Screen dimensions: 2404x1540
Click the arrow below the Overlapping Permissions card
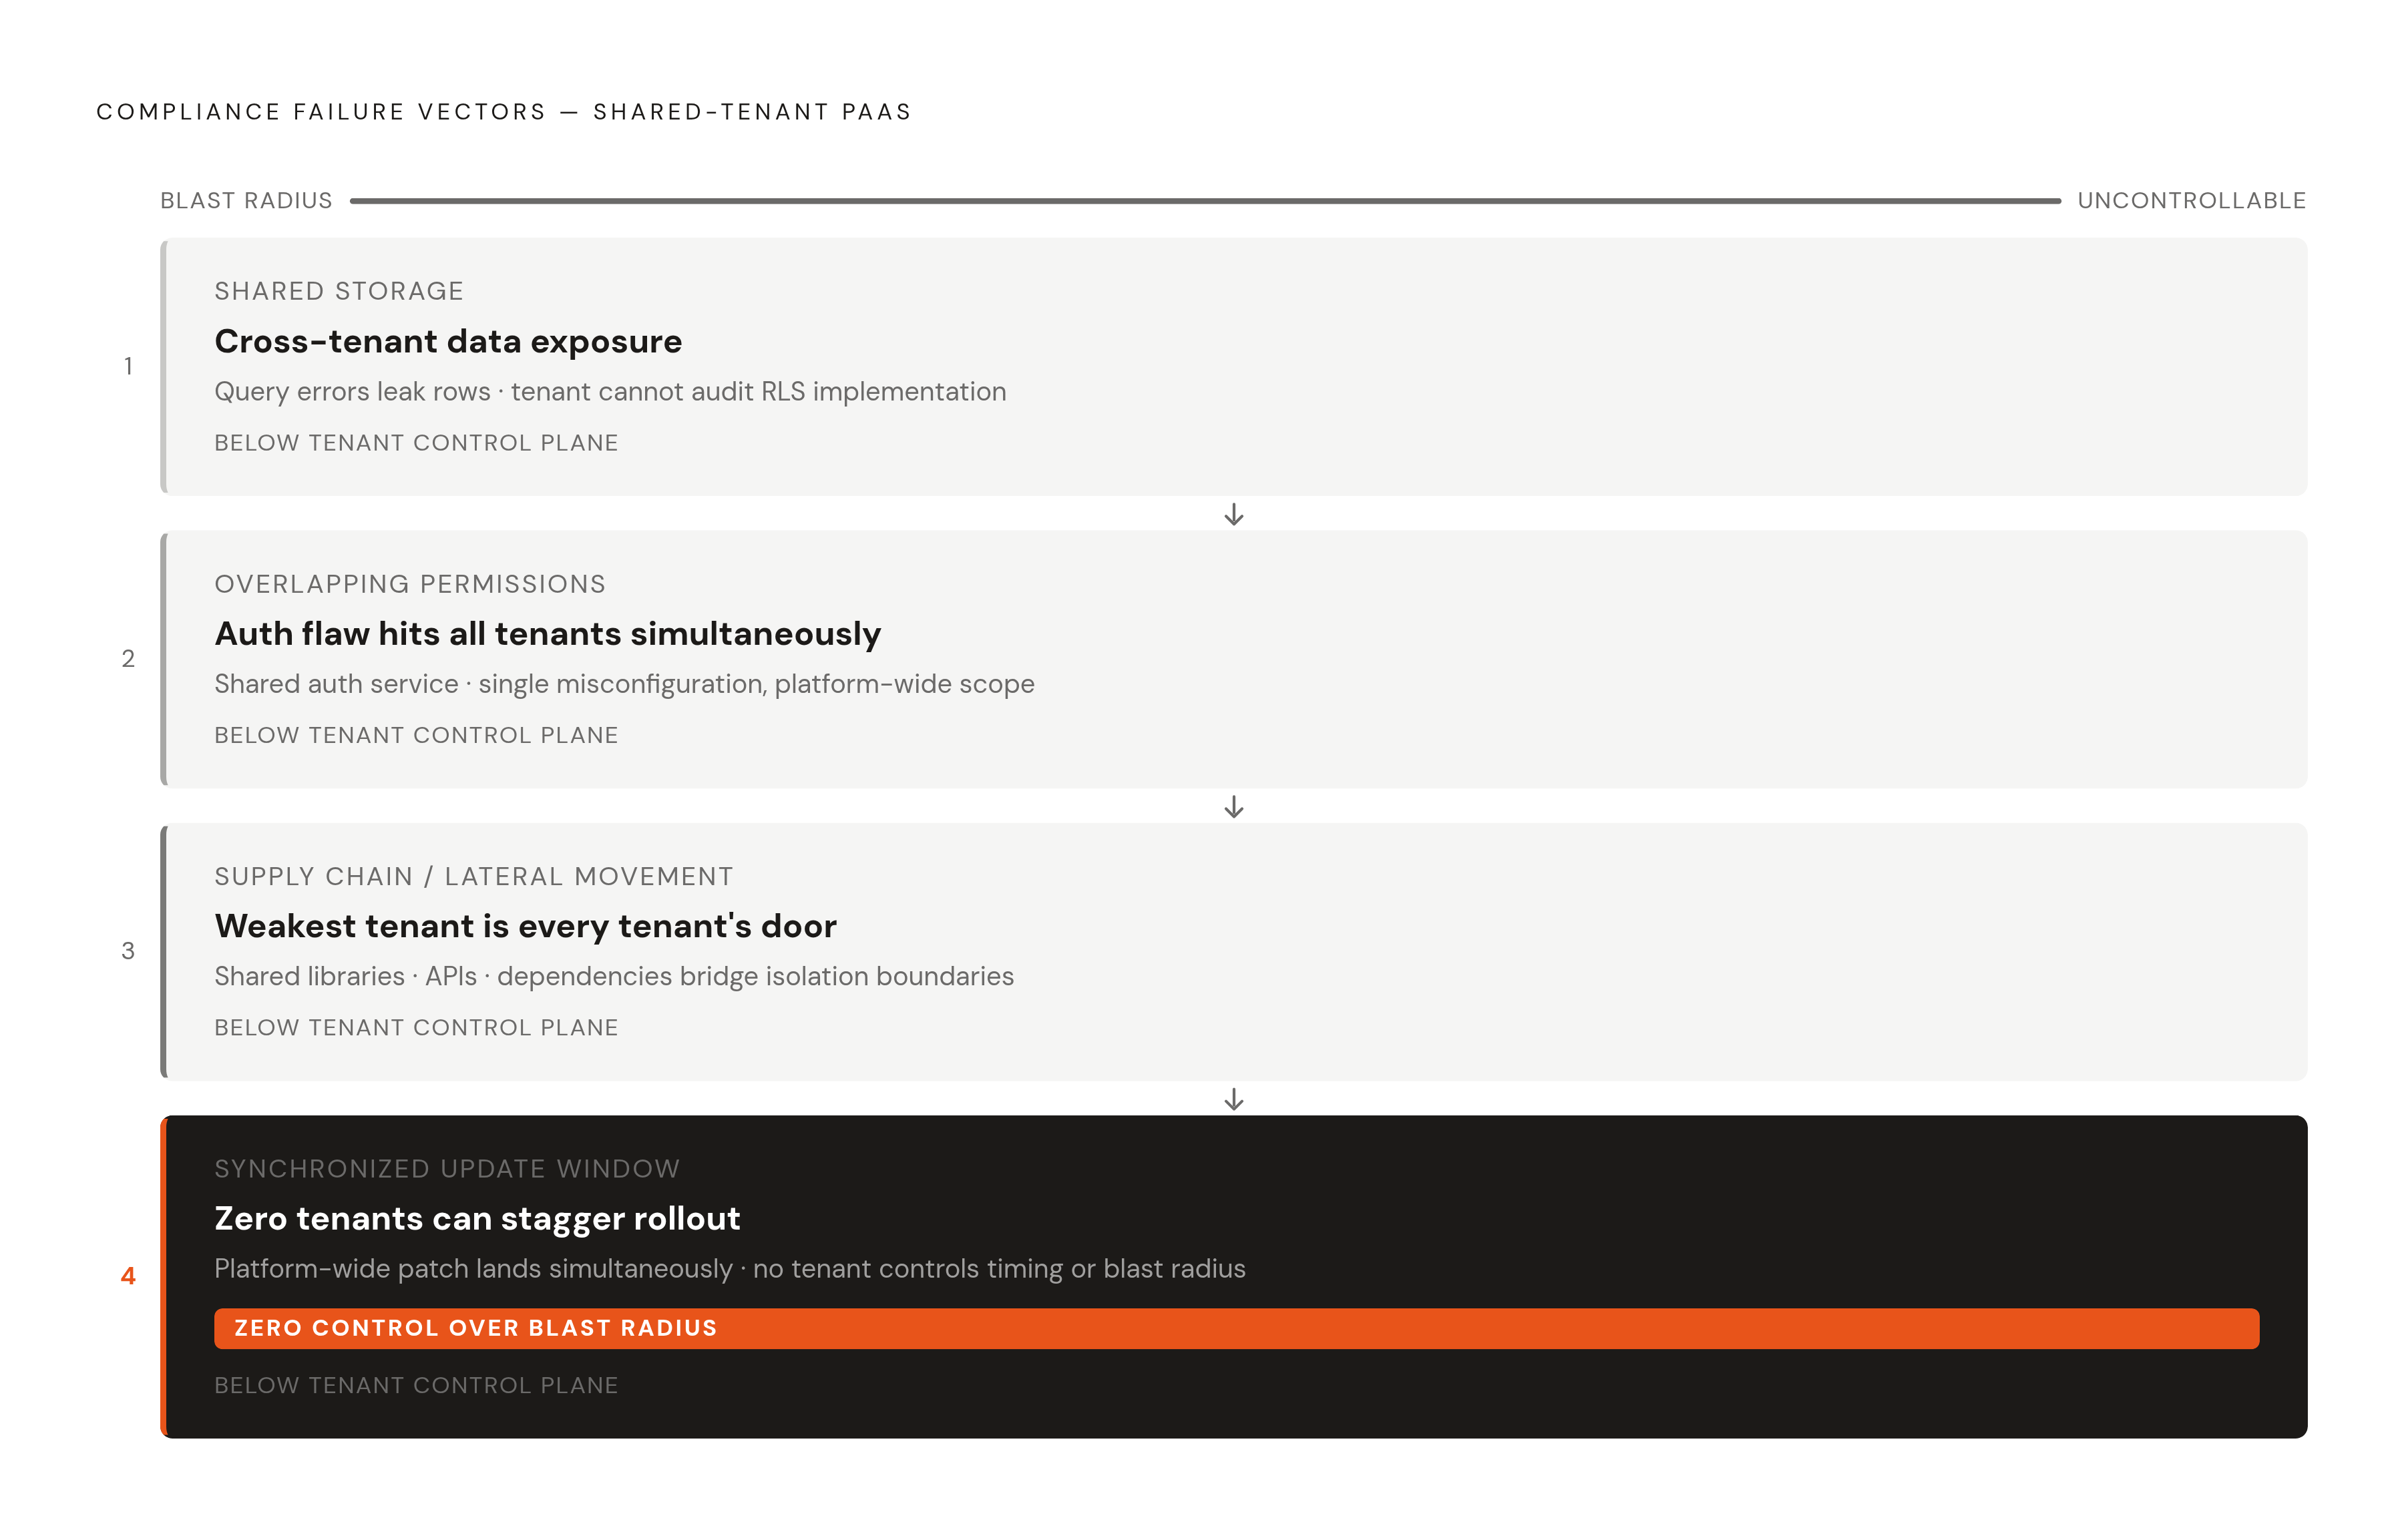pos(1233,807)
